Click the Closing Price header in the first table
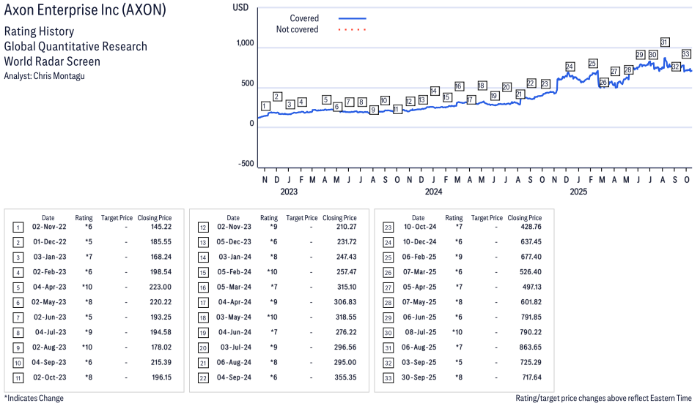 (x=155, y=218)
